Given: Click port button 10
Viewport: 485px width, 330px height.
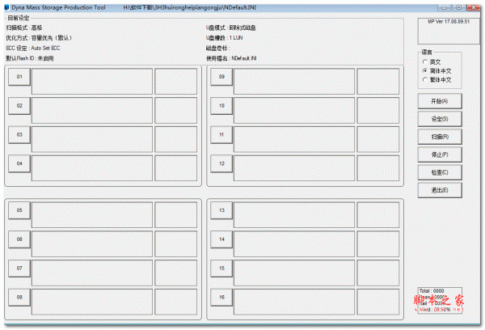Looking at the screenshot, I should (221, 106).
